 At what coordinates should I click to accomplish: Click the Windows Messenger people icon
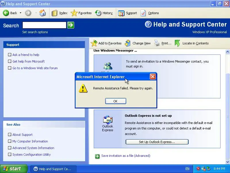(108, 66)
